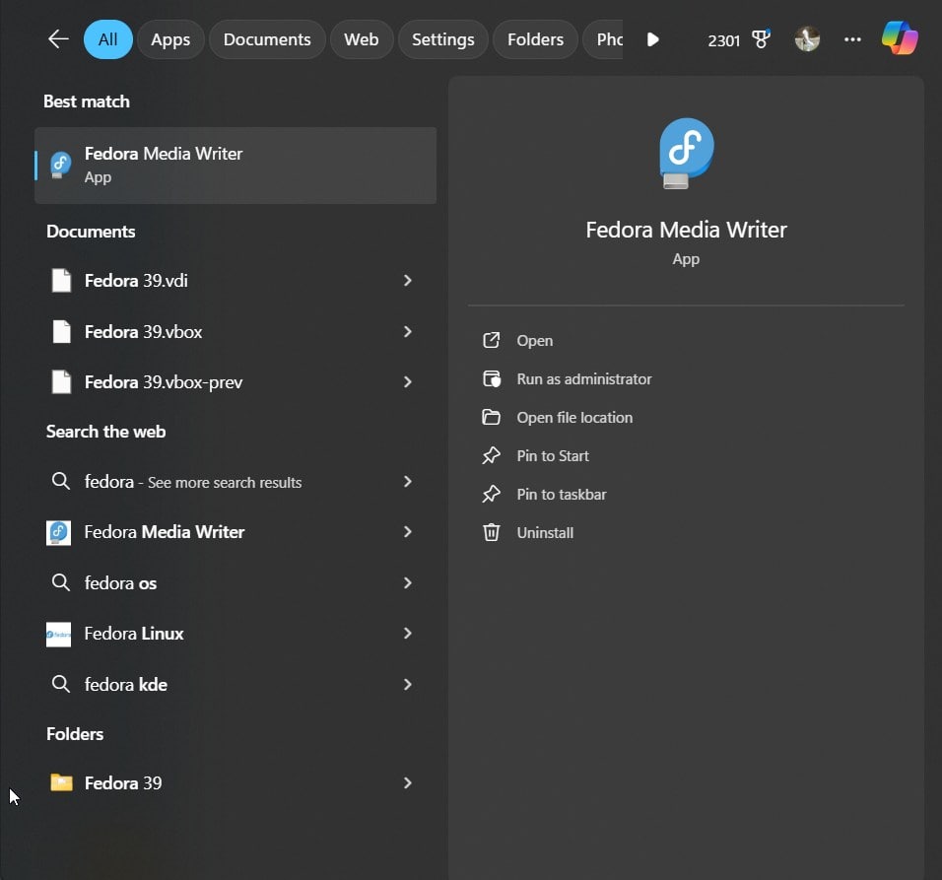Screen dimensions: 942x880
Task: Search the web for fedora kde
Action: [235, 684]
